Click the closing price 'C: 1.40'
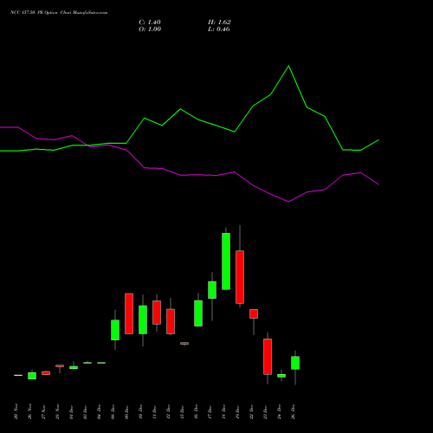Image resolution: width=433 pixels, height=433 pixels. [150, 23]
